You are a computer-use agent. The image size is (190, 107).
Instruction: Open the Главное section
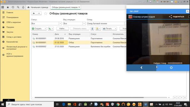(10, 12)
